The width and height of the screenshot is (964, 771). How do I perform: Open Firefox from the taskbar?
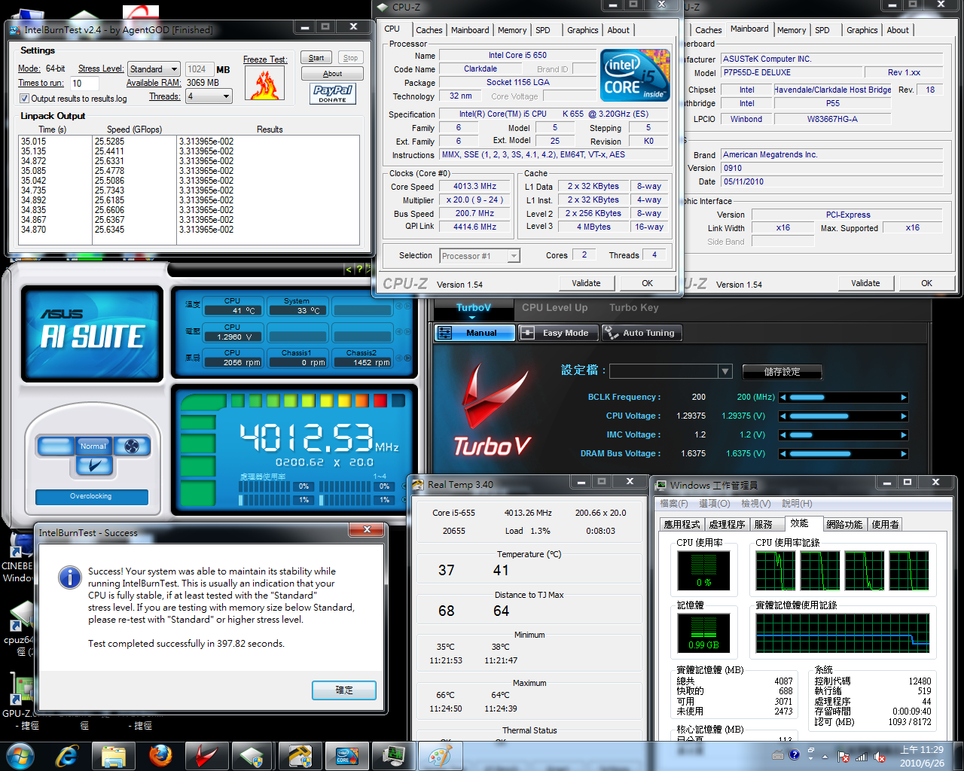click(x=160, y=756)
